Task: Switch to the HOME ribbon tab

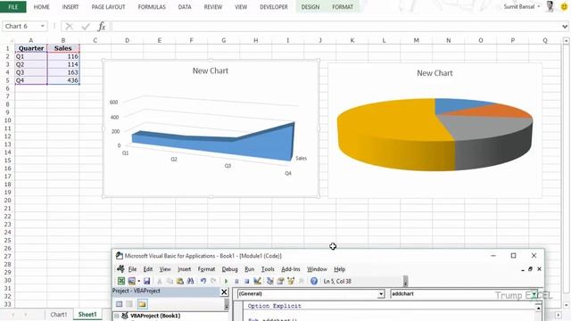Action: coord(42,7)
